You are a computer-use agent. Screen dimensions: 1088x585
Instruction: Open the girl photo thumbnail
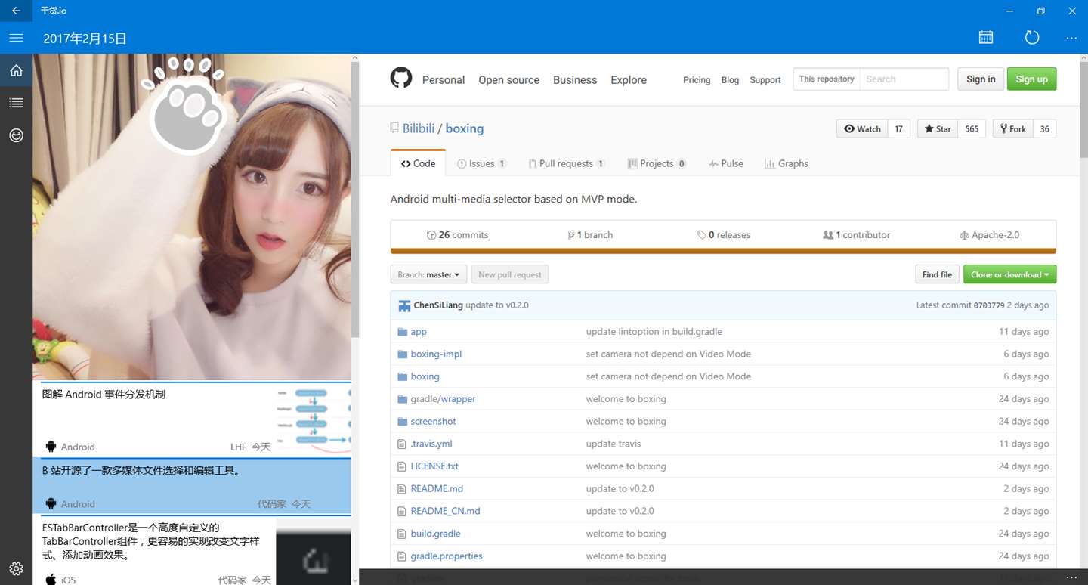click(192, 217)
